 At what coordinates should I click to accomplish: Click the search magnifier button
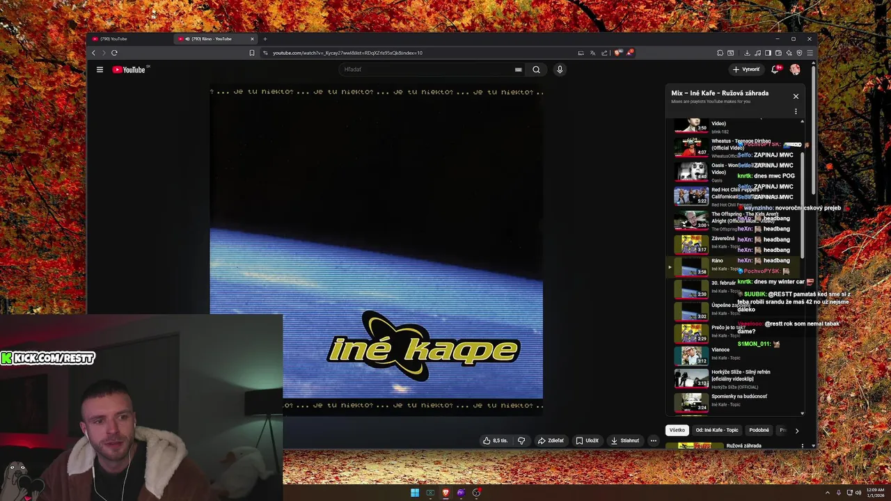(536, 70)
